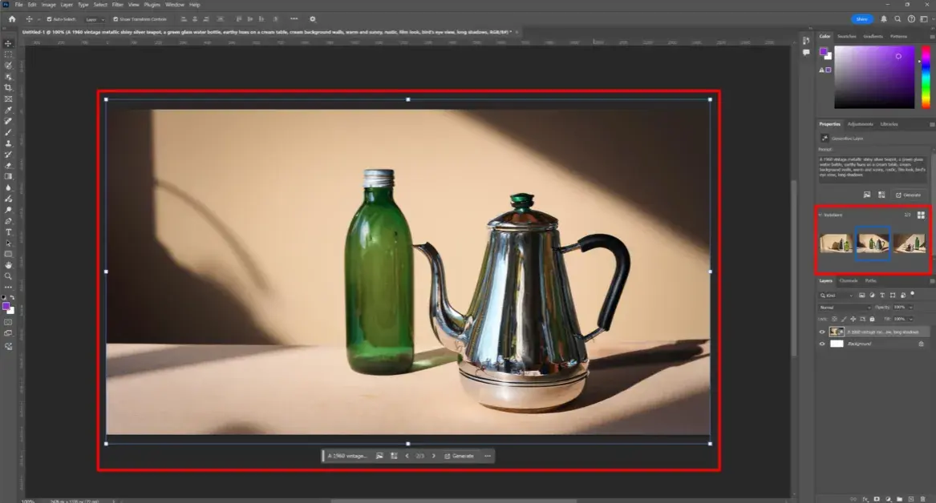Open the three-dots overflow in options bar
Viewport: 936px width, 503px height.
(x=294, y=19)
